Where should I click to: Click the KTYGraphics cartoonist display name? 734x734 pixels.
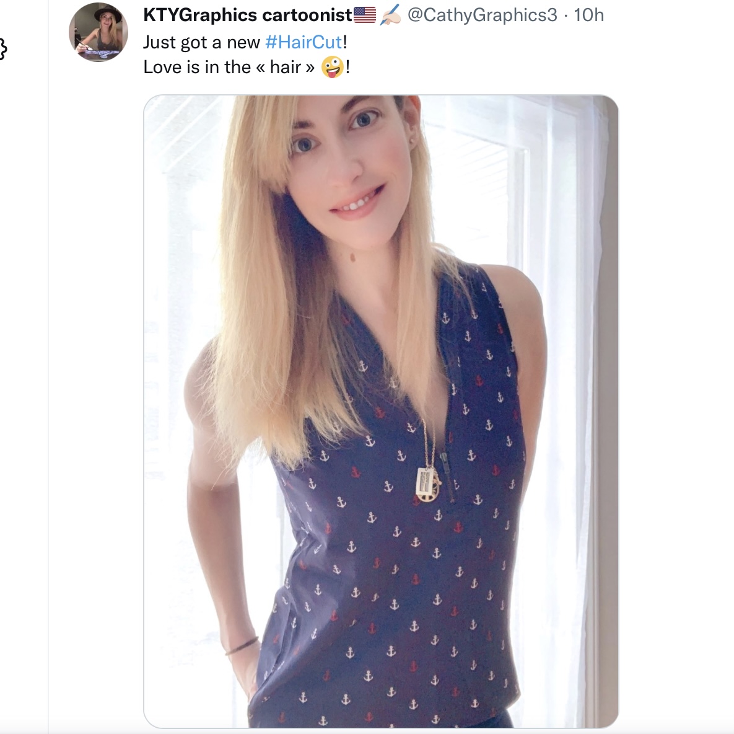248,15
